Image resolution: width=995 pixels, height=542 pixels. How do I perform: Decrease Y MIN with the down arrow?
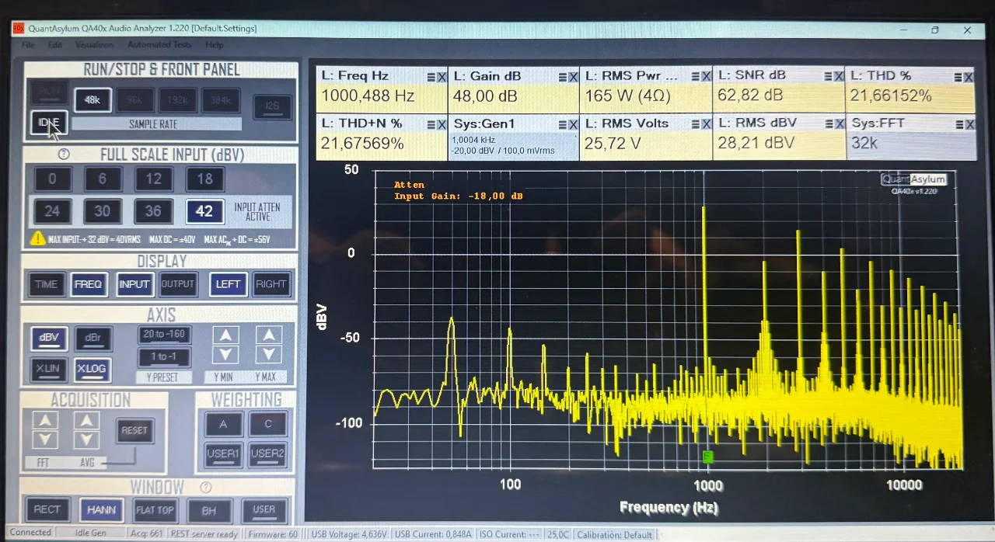click(x=225, y=354)
